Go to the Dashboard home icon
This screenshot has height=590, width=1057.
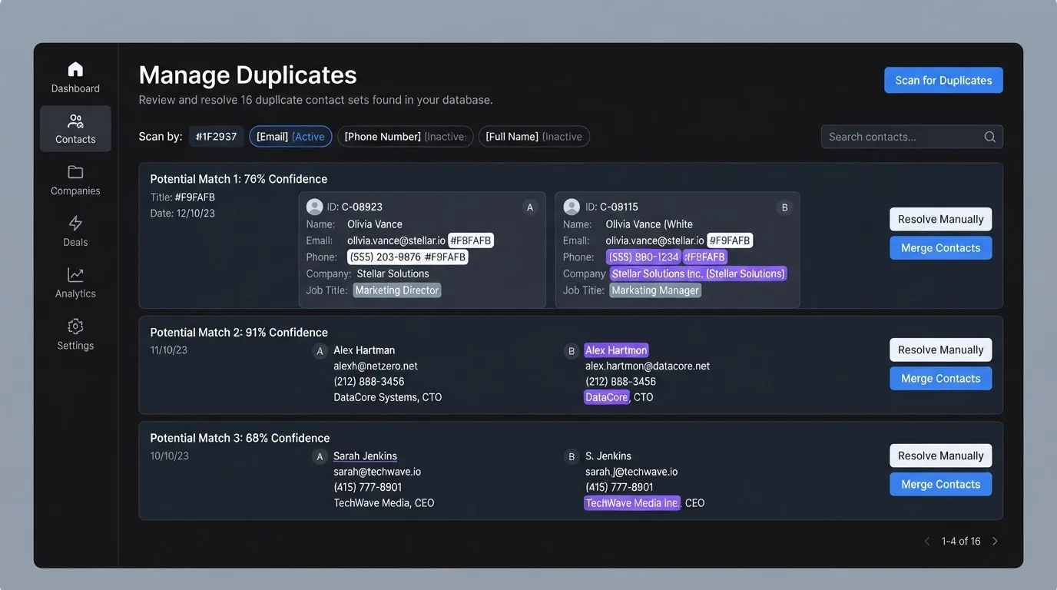tap(75, 69)
